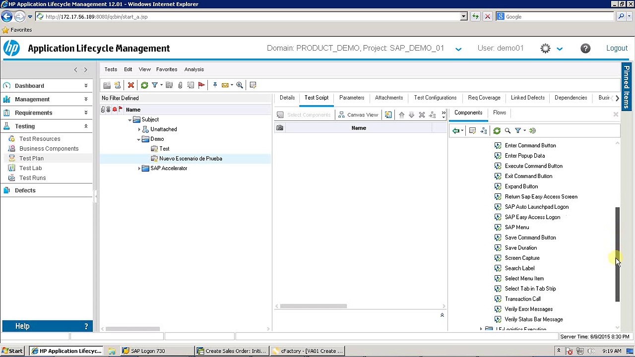Click the HP logo
635x357 pixels.
(x=11, y=48)
